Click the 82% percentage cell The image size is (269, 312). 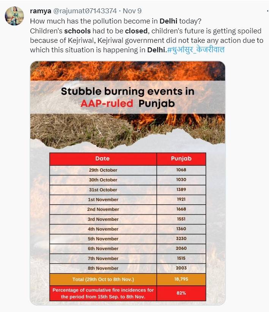coord(181,293)
